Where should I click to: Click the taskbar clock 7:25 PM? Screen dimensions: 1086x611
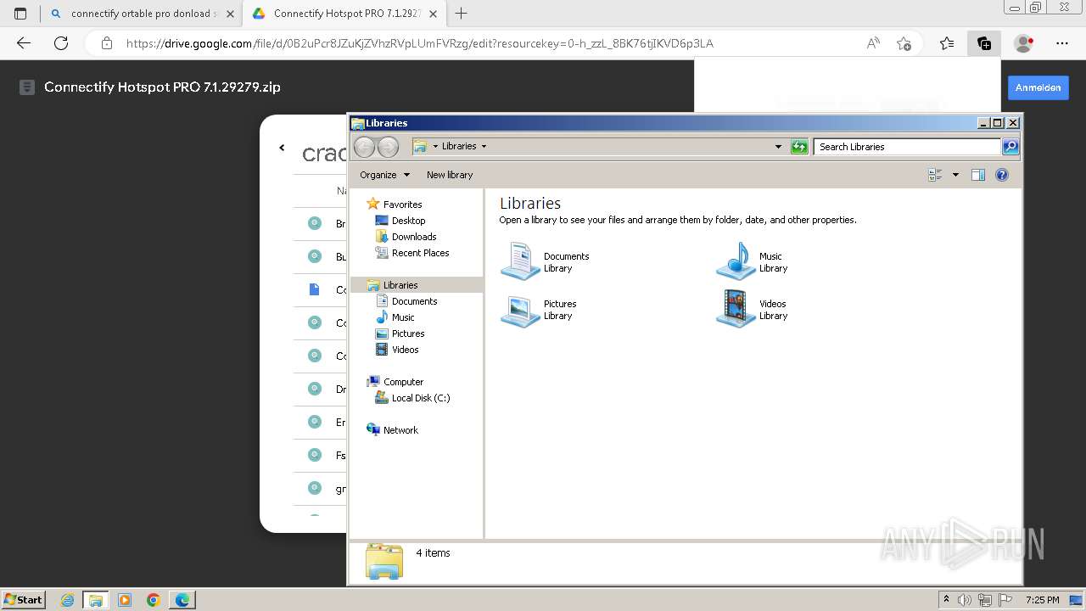(1042, 600)
